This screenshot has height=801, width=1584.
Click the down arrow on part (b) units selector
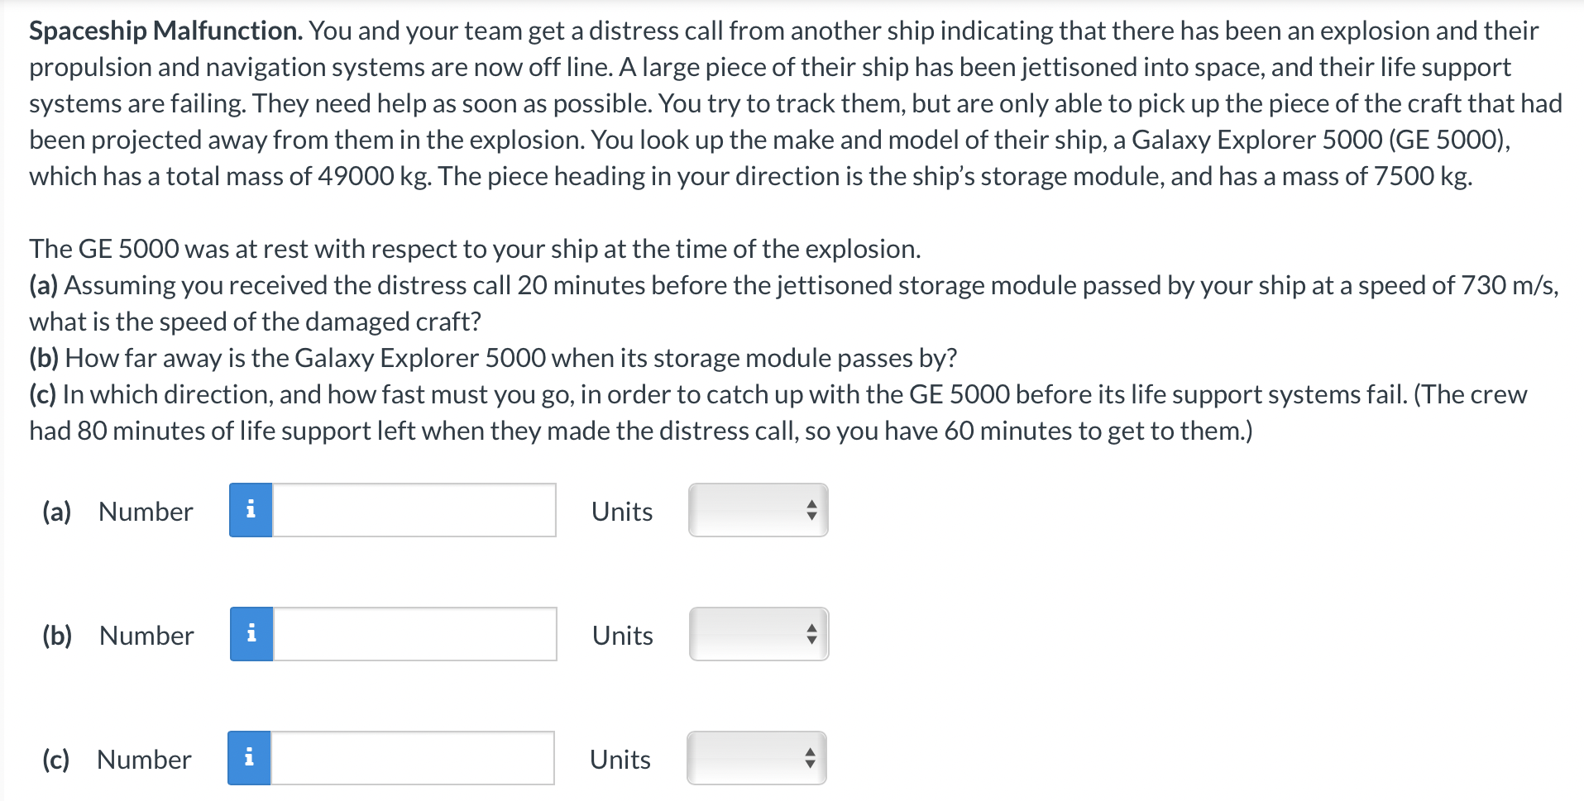pyautogui.click(x=811, y=641)
